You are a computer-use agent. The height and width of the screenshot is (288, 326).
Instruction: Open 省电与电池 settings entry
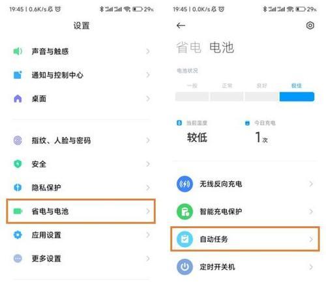pos(81,211)
